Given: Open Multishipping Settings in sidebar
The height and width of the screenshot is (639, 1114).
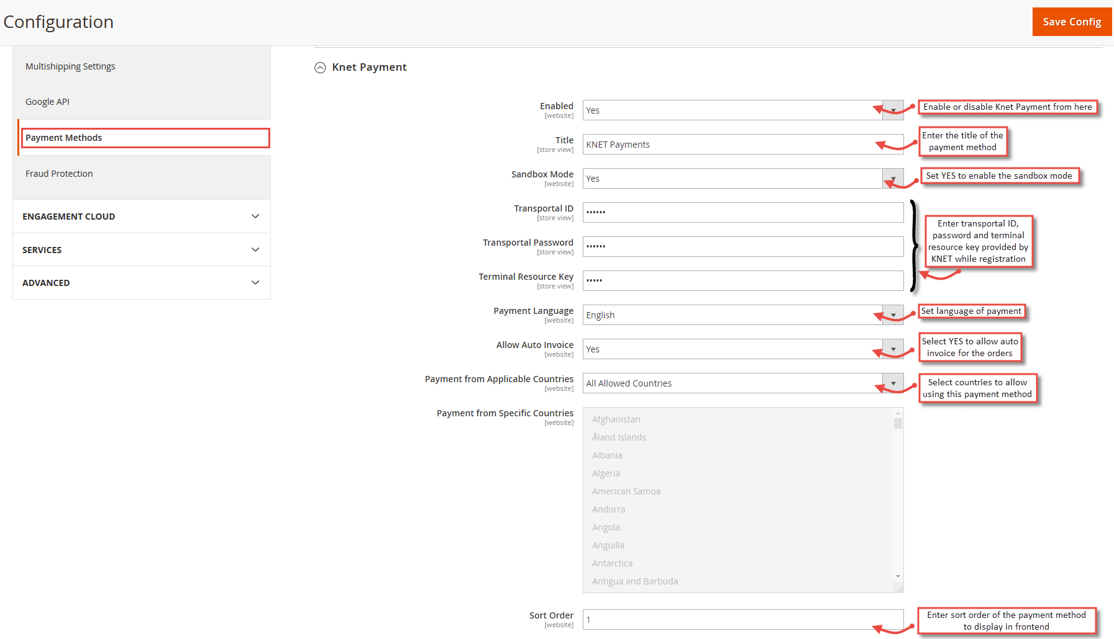Looking at the screenshot, I should [x=70, y=66].
